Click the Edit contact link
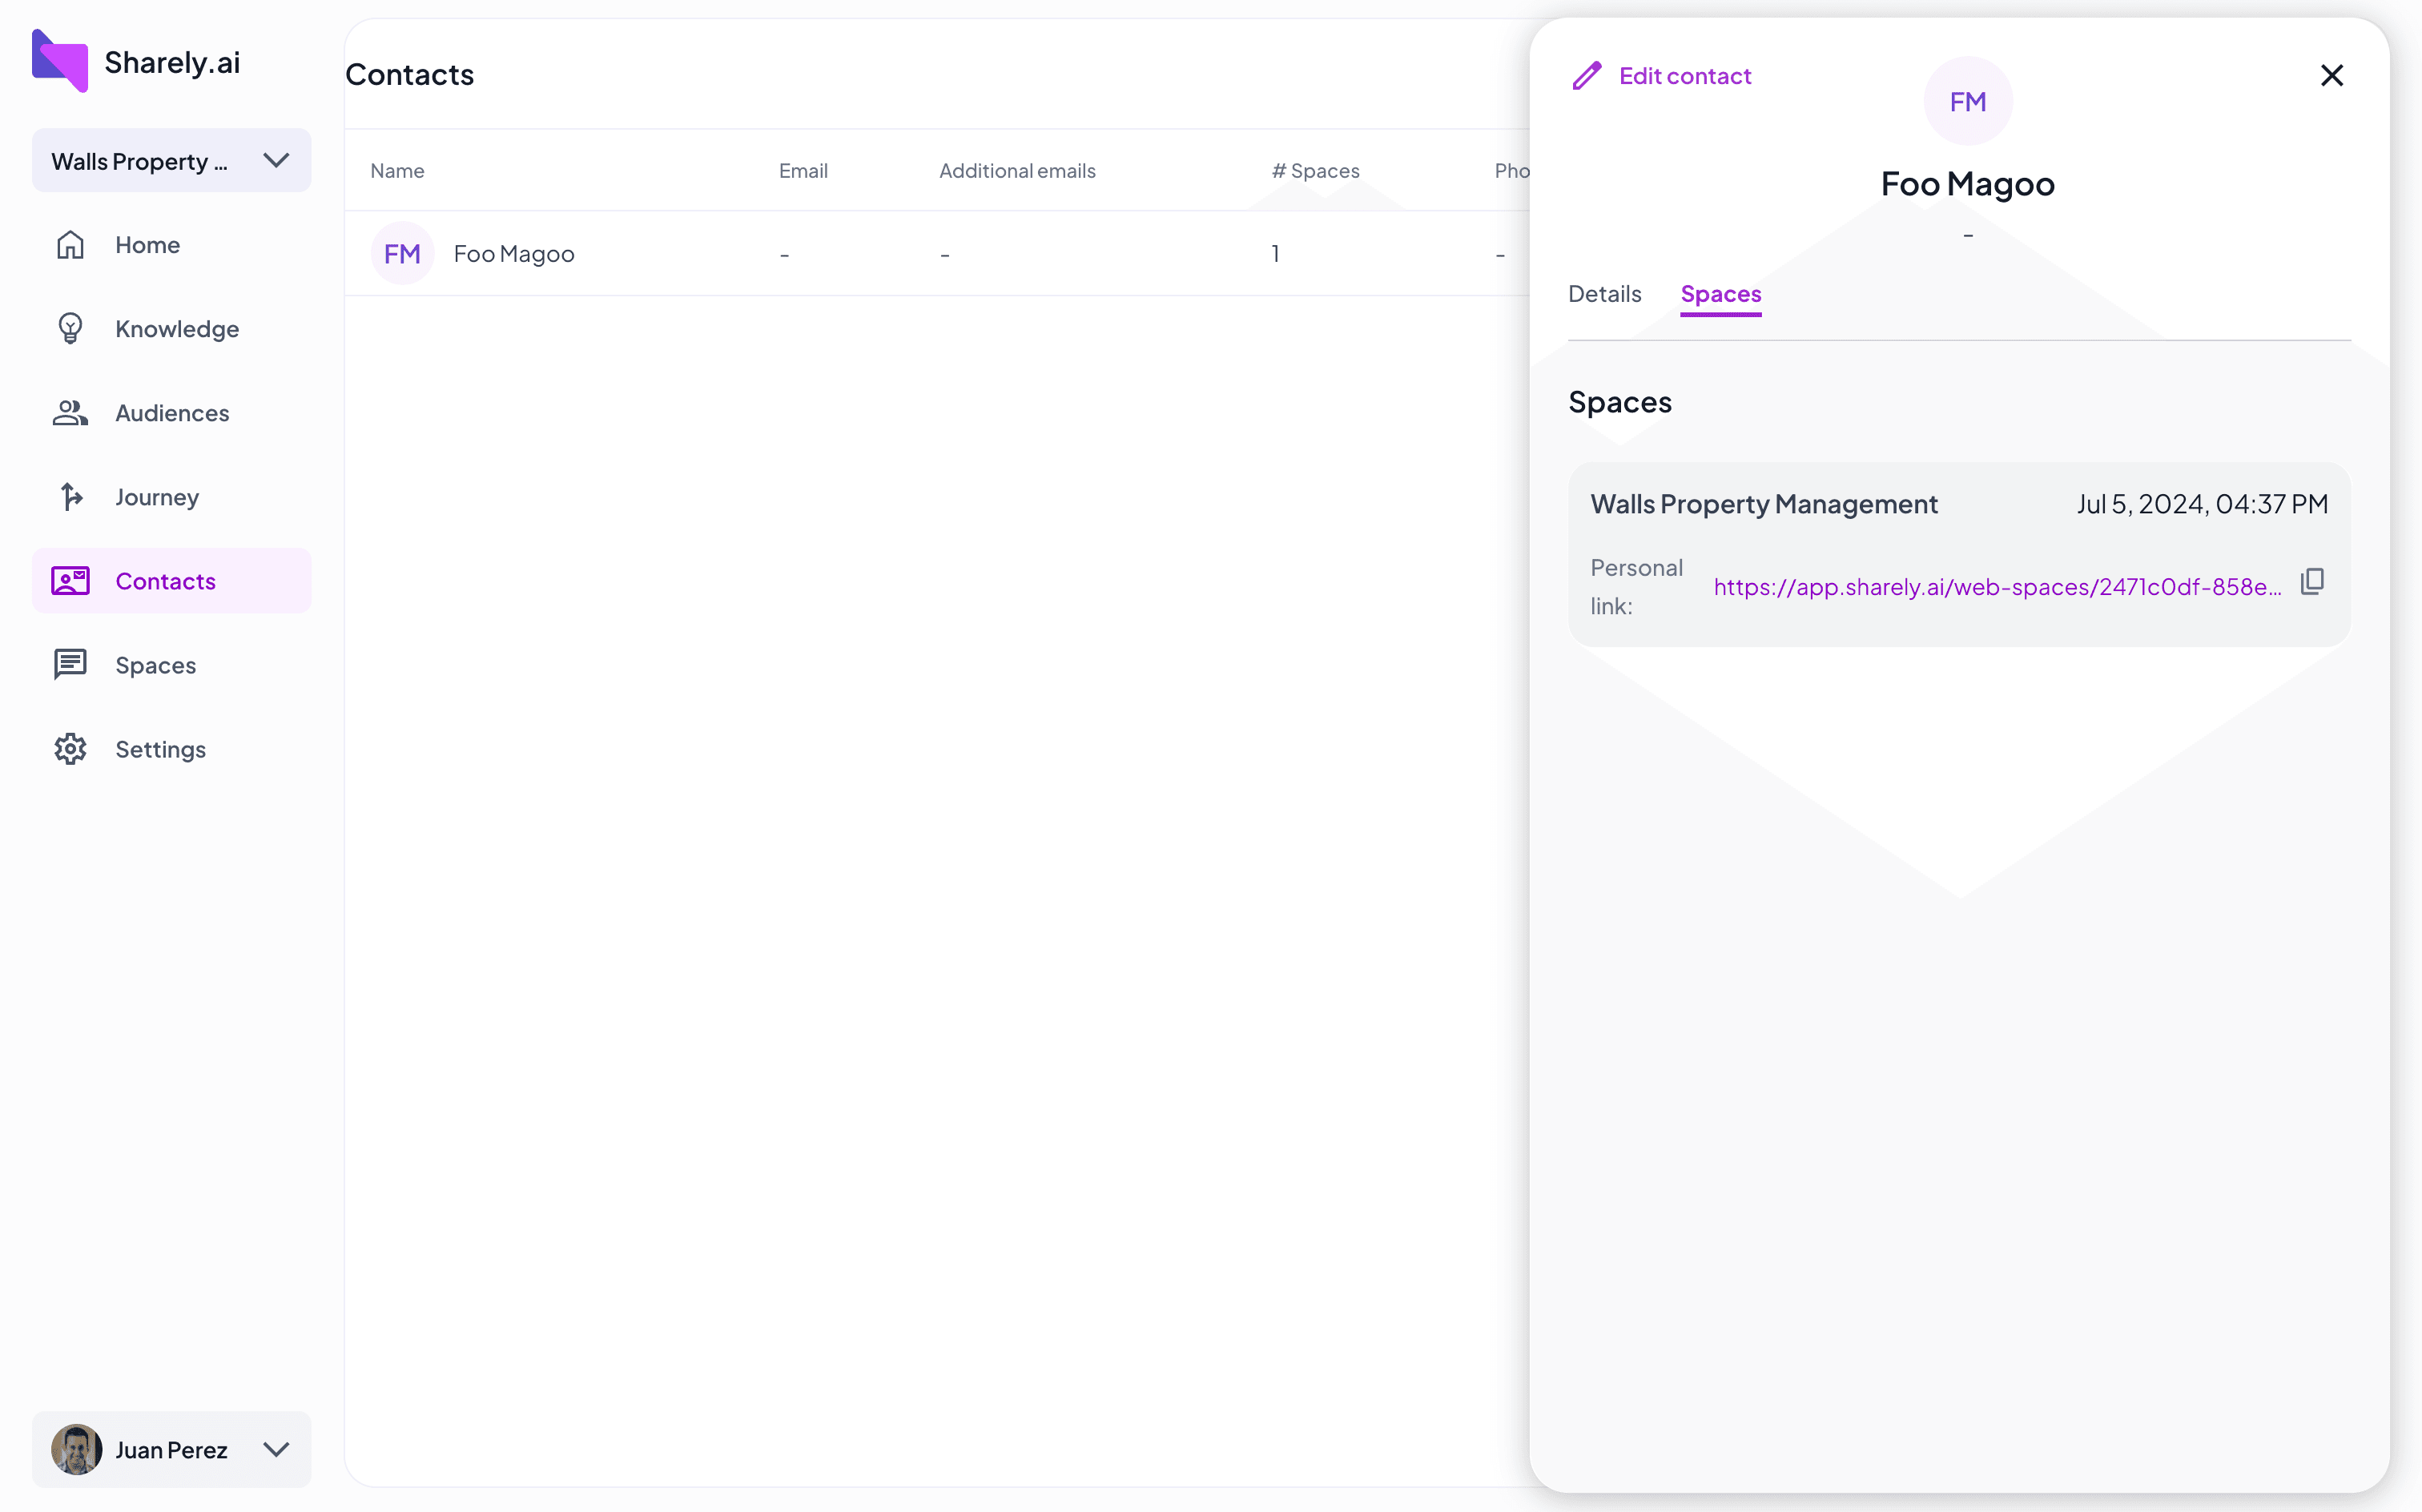The height and width of the screenshot is (1512, 2422). [1685, 76]
